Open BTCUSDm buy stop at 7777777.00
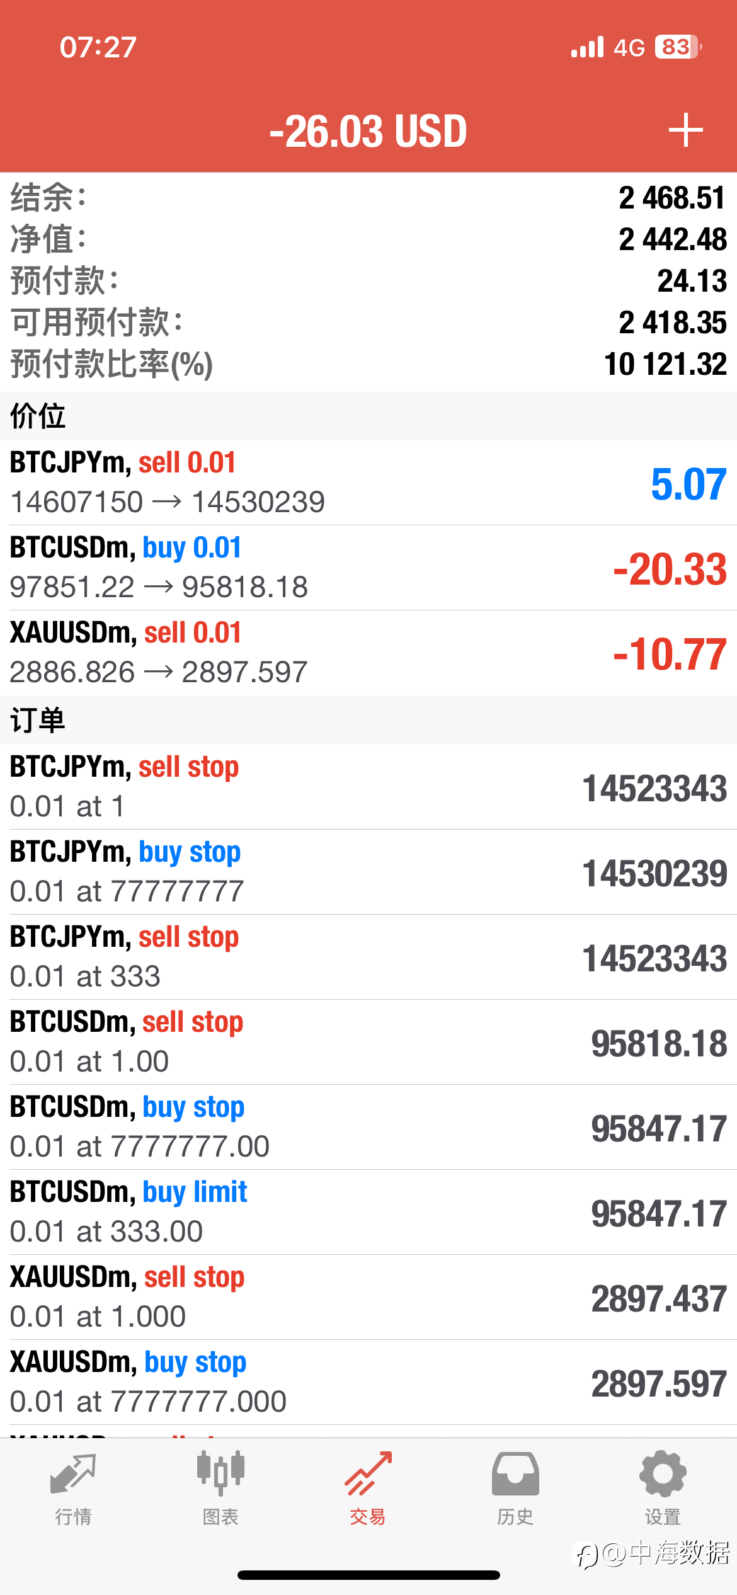This screenshot has height=1595, width=737. tap(368, 1127)
